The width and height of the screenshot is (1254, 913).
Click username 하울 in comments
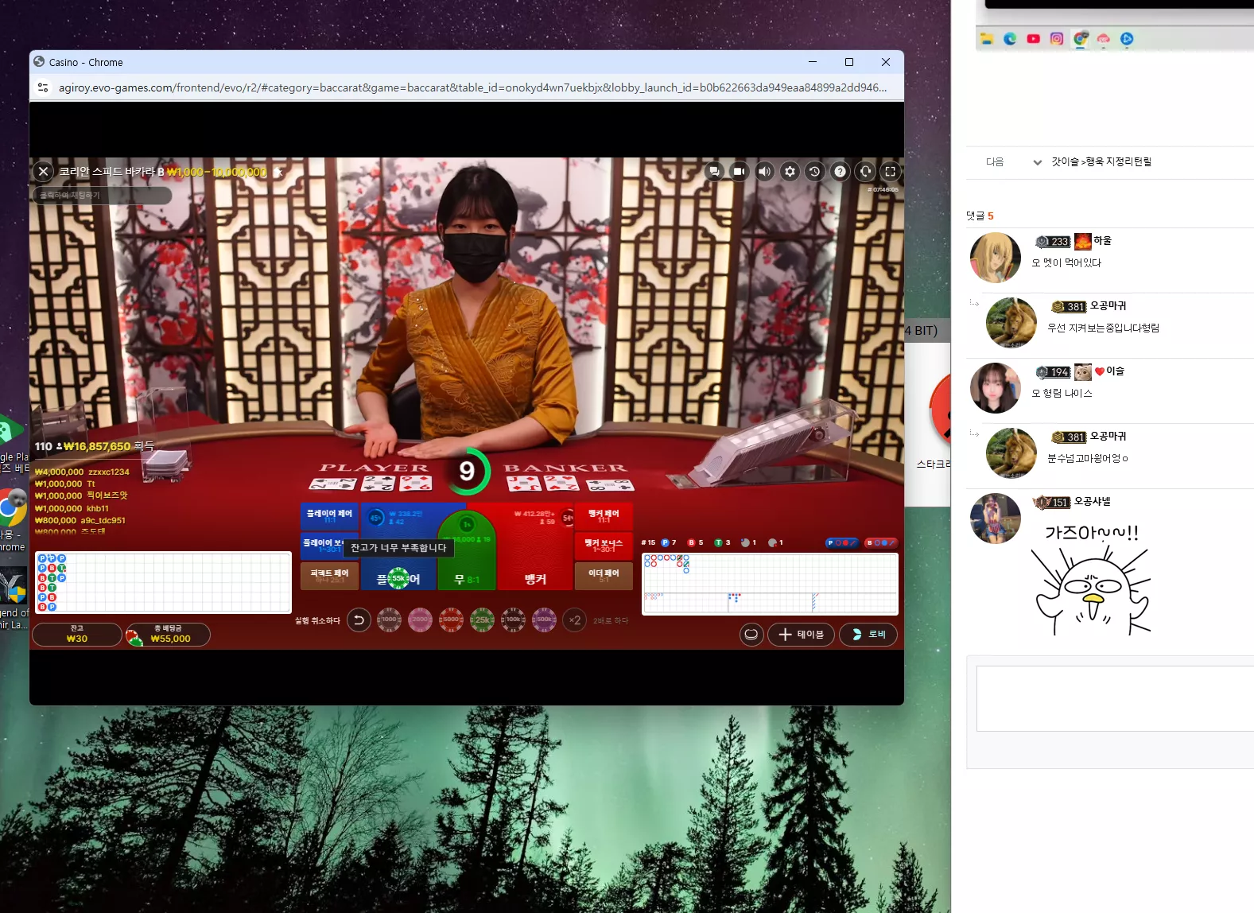tap(1102, 241)
